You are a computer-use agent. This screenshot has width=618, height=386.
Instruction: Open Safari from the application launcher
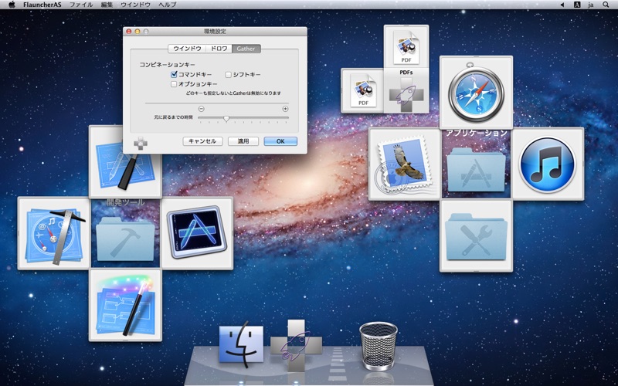(x=476, y=92)
